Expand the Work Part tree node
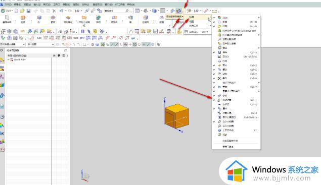The image size is (321, 185). click(x=9, y=59)
